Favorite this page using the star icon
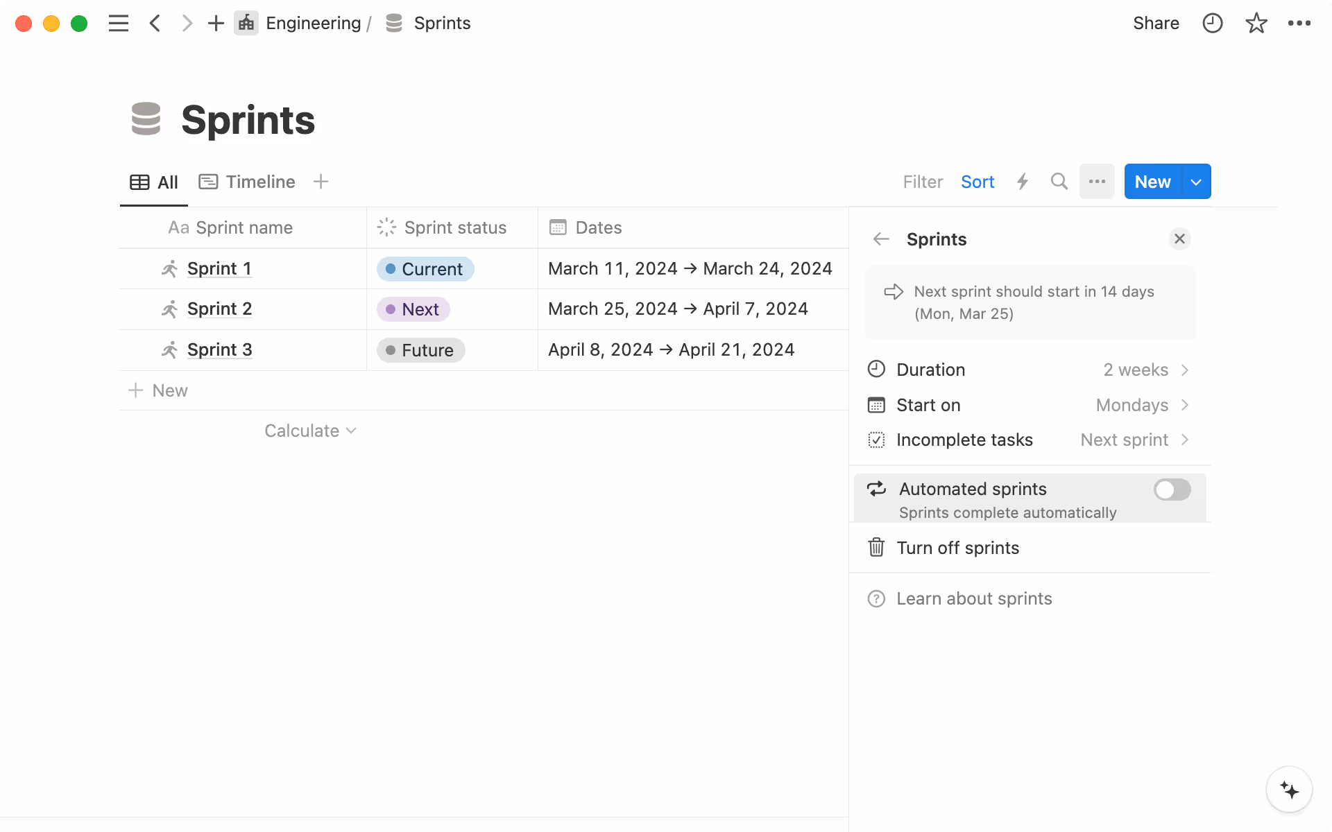The image size is (1332, 832). [1256, 23]
